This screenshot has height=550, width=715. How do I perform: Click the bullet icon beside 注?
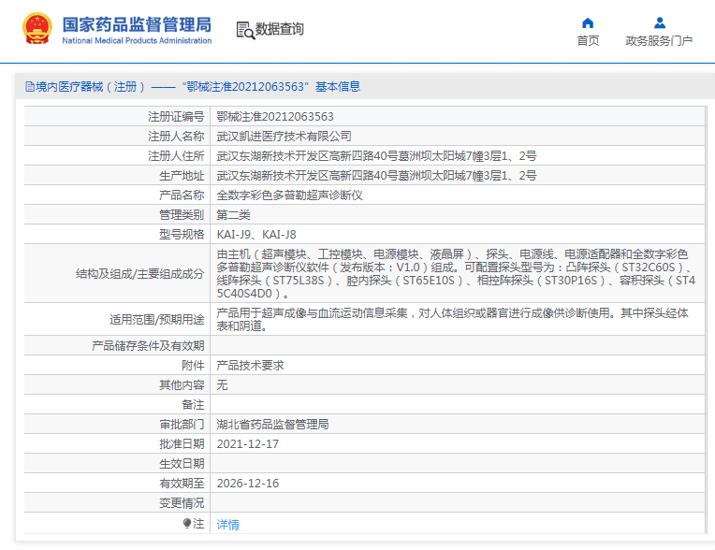point(187,524)
